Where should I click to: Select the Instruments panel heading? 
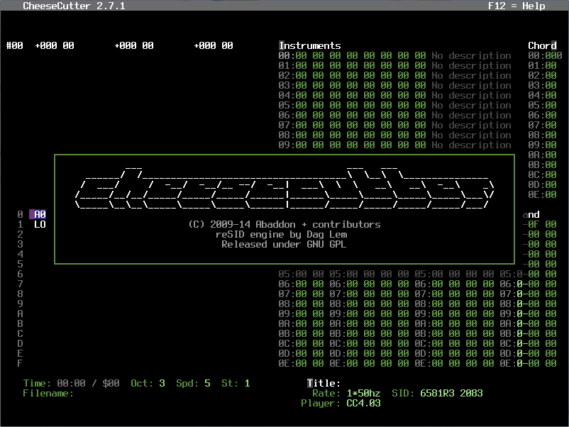[310, 45]
